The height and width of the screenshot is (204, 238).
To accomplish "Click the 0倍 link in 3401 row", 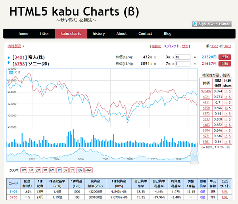I will tap(203, 192).
